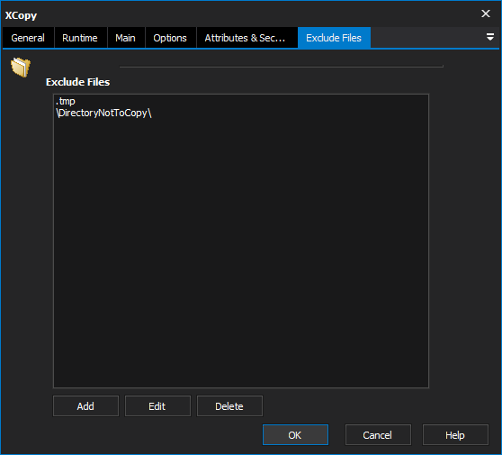Viewport: 502px width, 455px height.
Task: Open the tab list dropdown arrow
Action: pyautogui.click(x=489, y=37)
